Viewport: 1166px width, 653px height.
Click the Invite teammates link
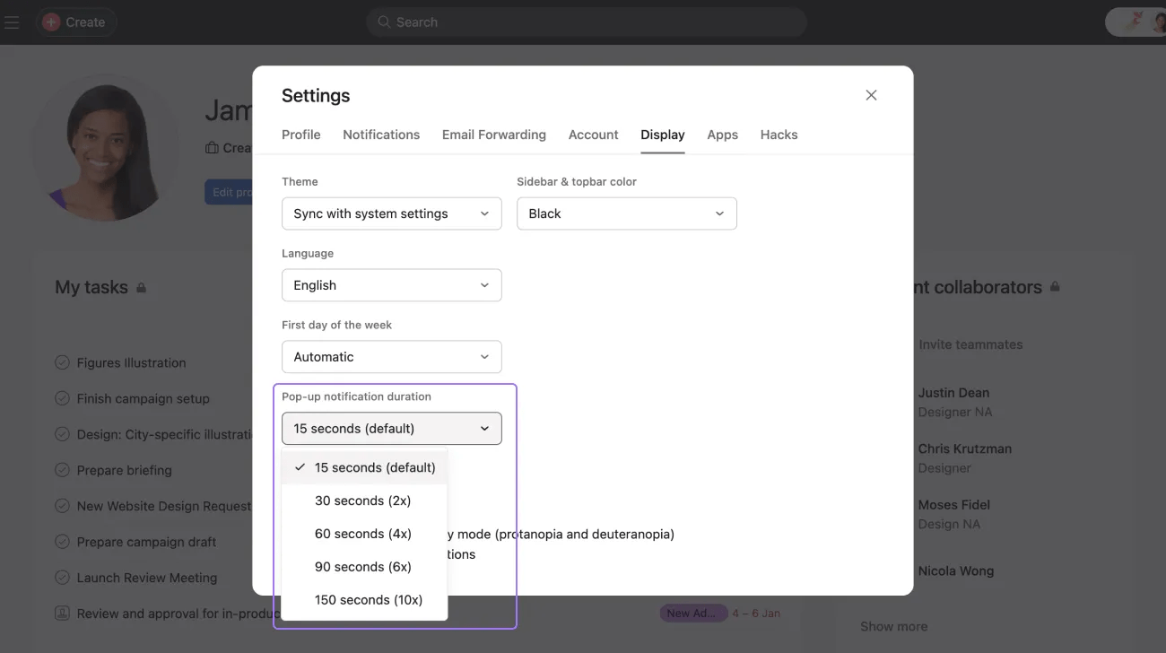coord(970,344)
